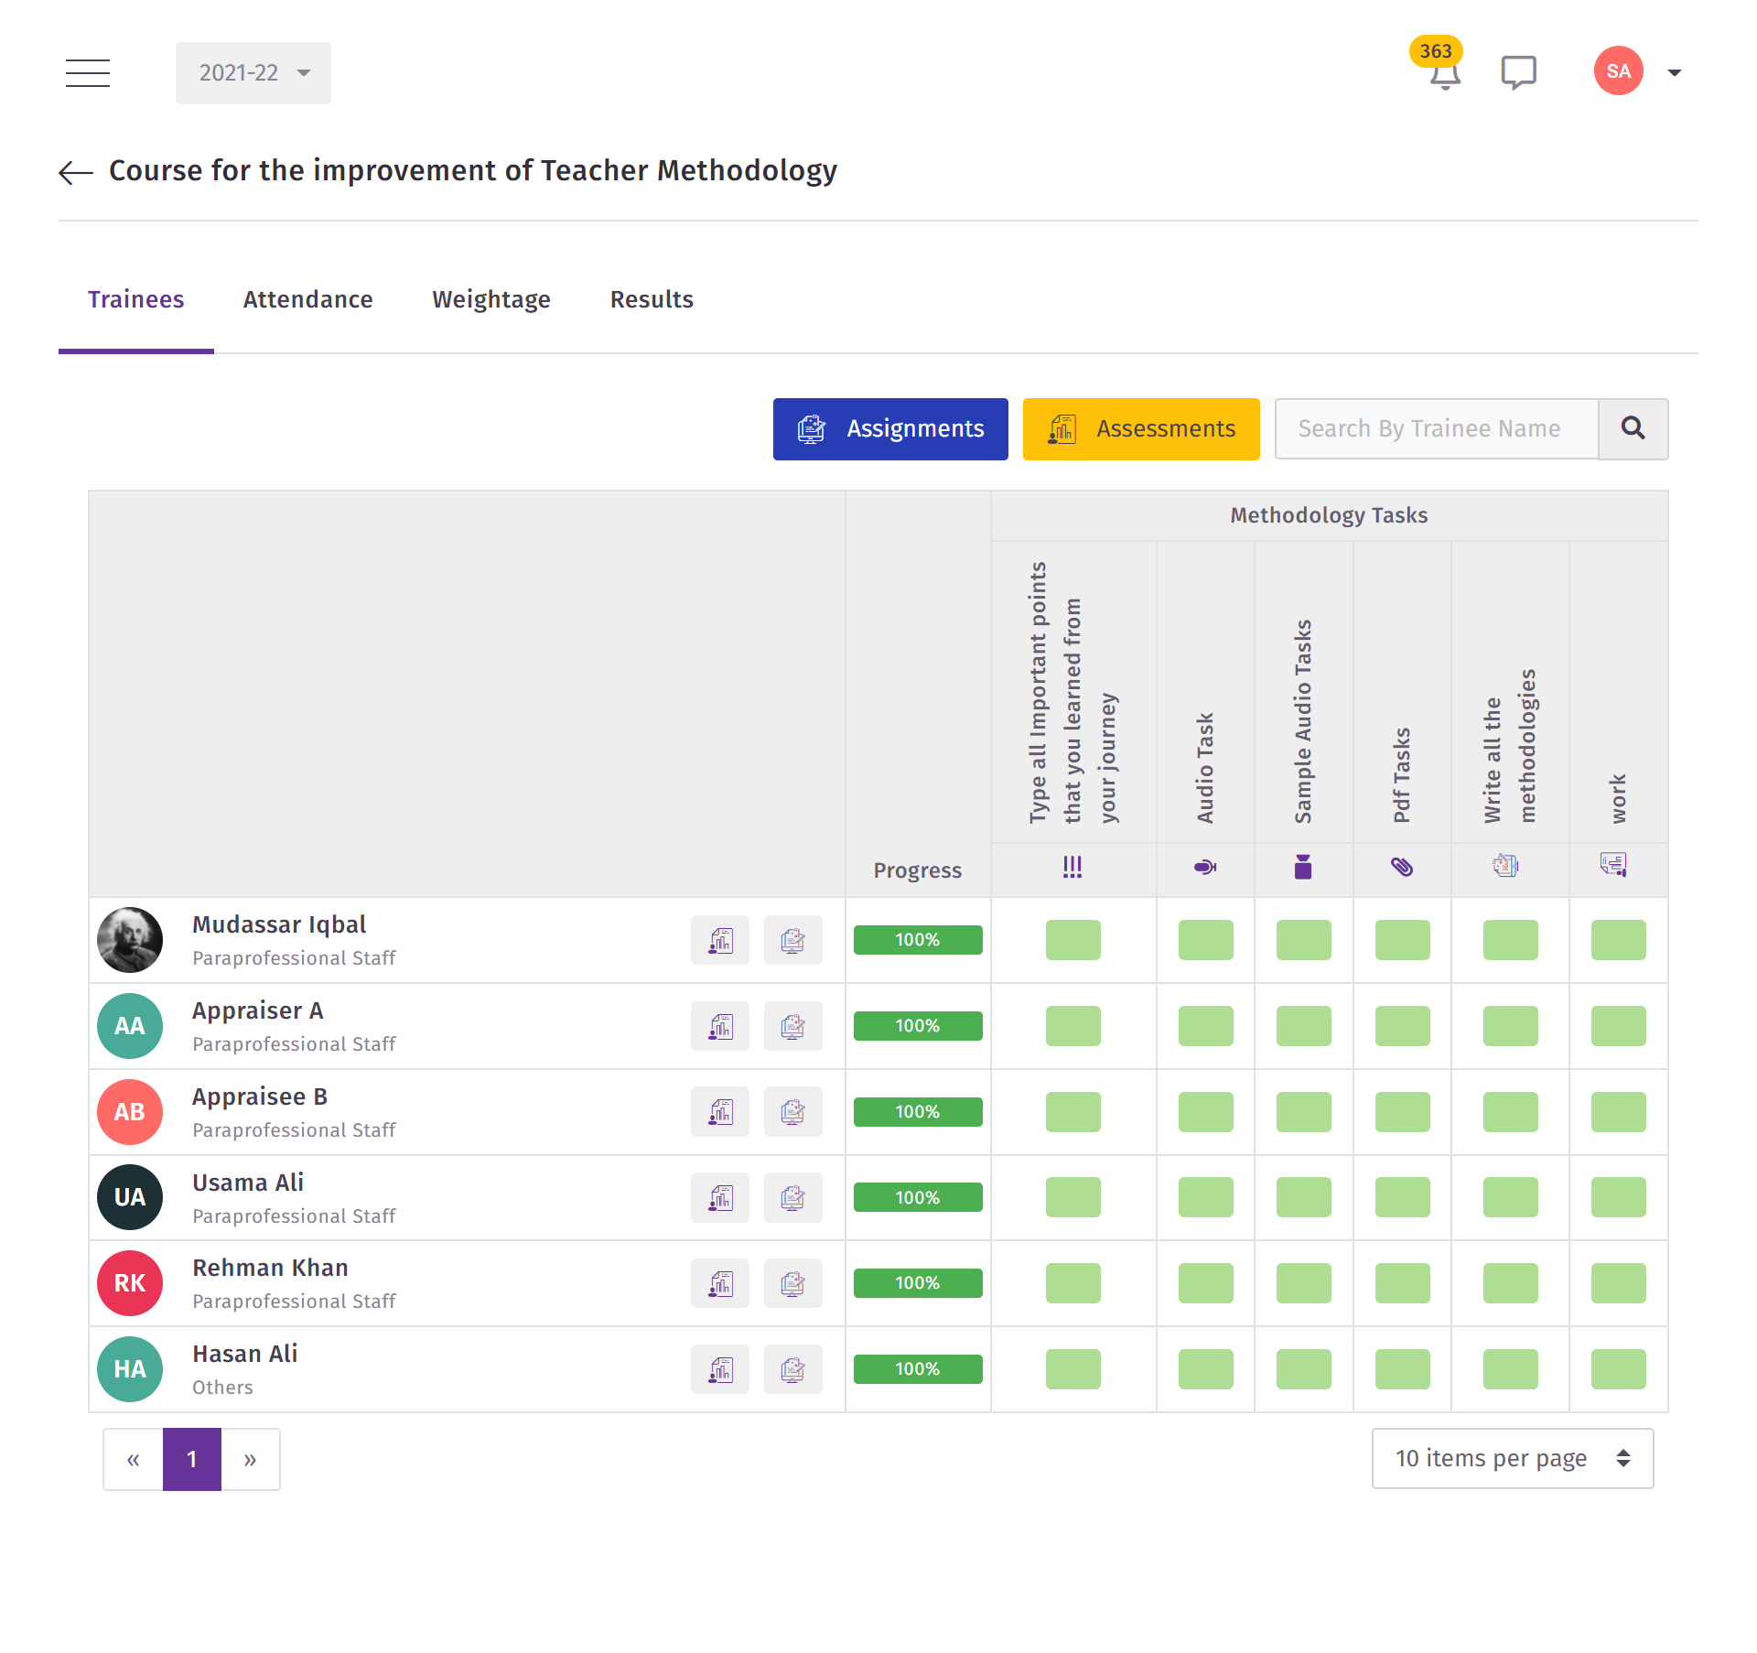The width and height of the screenshot is (1757, 1653).
Task: Click the blue Assignments button
Action: click(x=890, y=428)
